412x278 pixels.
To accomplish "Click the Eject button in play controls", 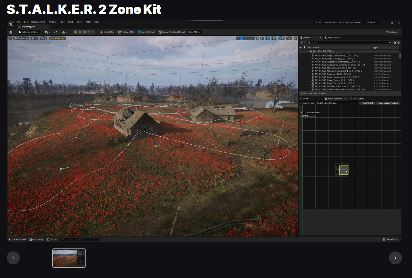I will 89,32.
